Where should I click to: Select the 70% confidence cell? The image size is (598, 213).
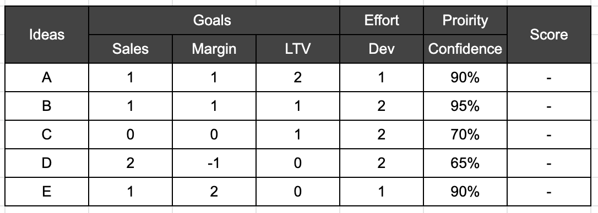(x=465, y=134)
